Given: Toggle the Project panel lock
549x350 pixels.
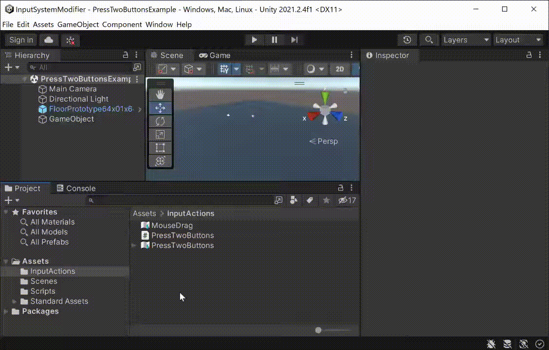Looking at the screenshot, I should tap(340, 188).
